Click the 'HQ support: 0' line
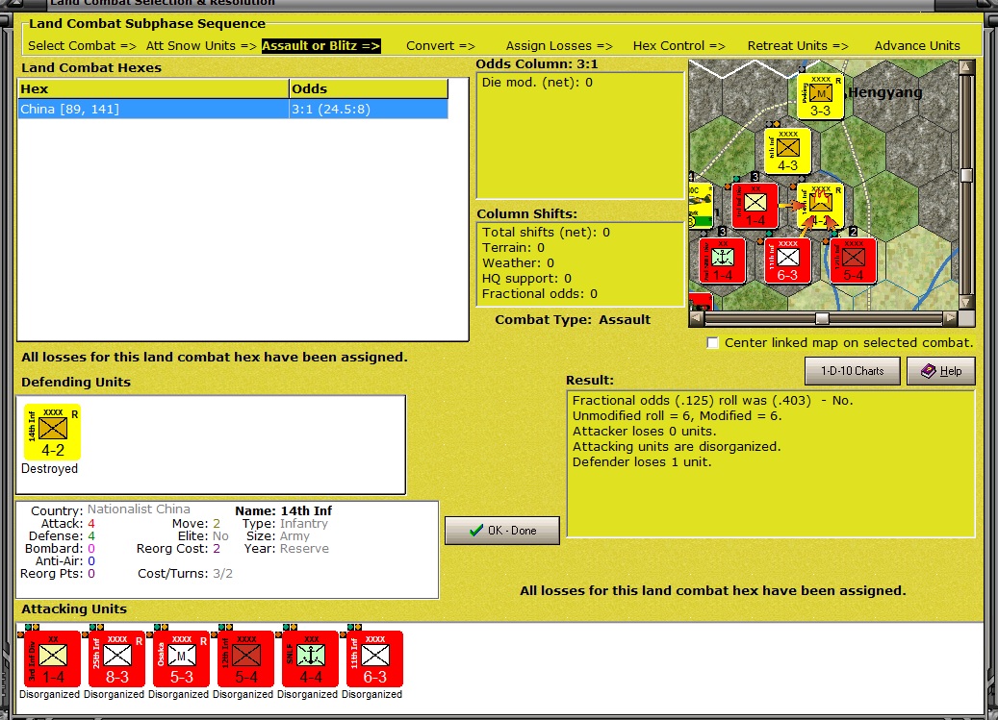 point(527,279)
